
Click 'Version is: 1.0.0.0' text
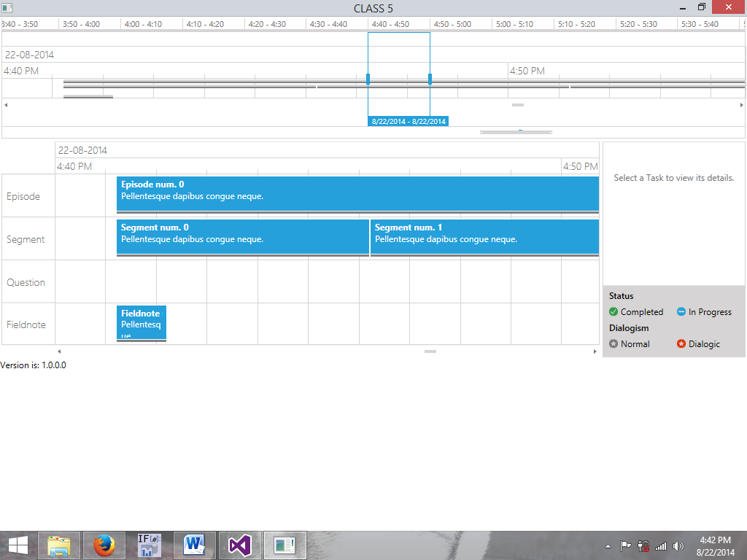click(x=33, y=365)
